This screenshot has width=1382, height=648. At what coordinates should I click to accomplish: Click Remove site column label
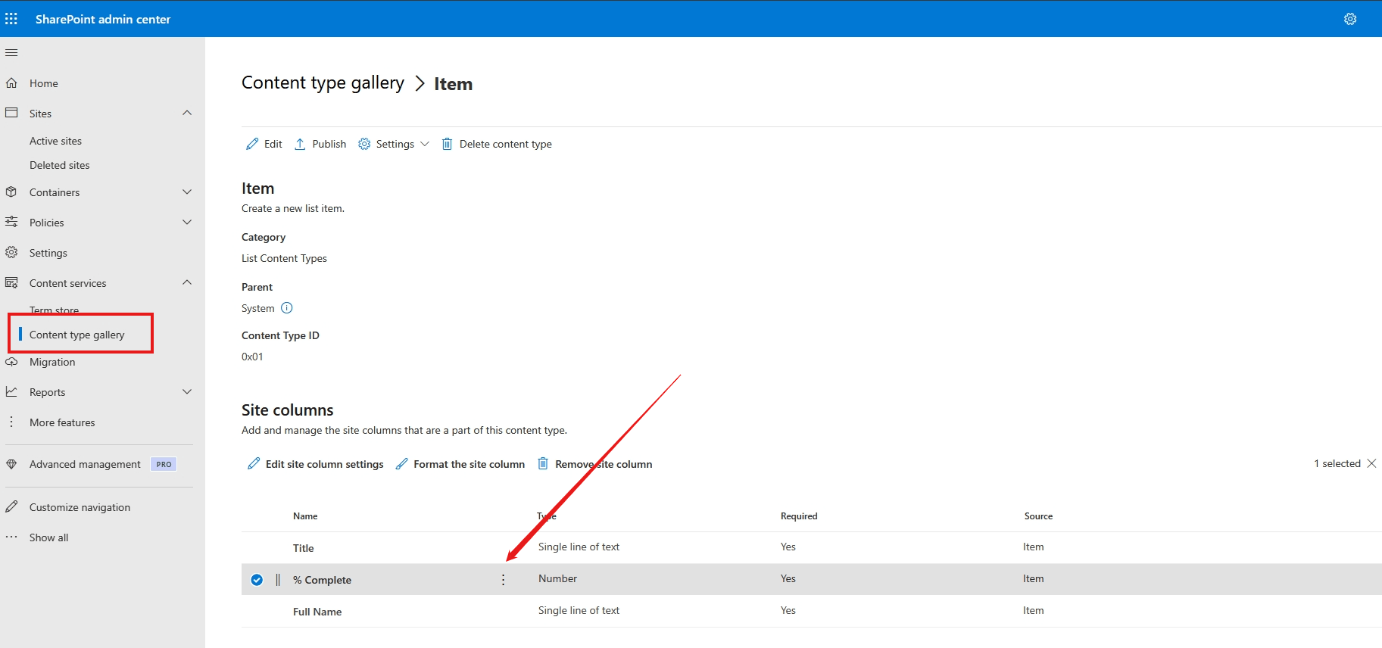(604, 464)
